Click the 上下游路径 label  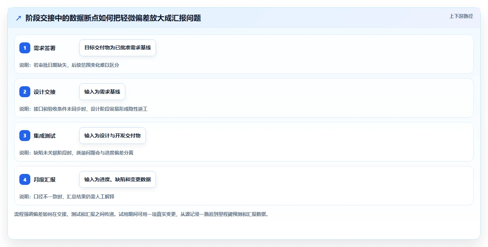coord(461,16)
